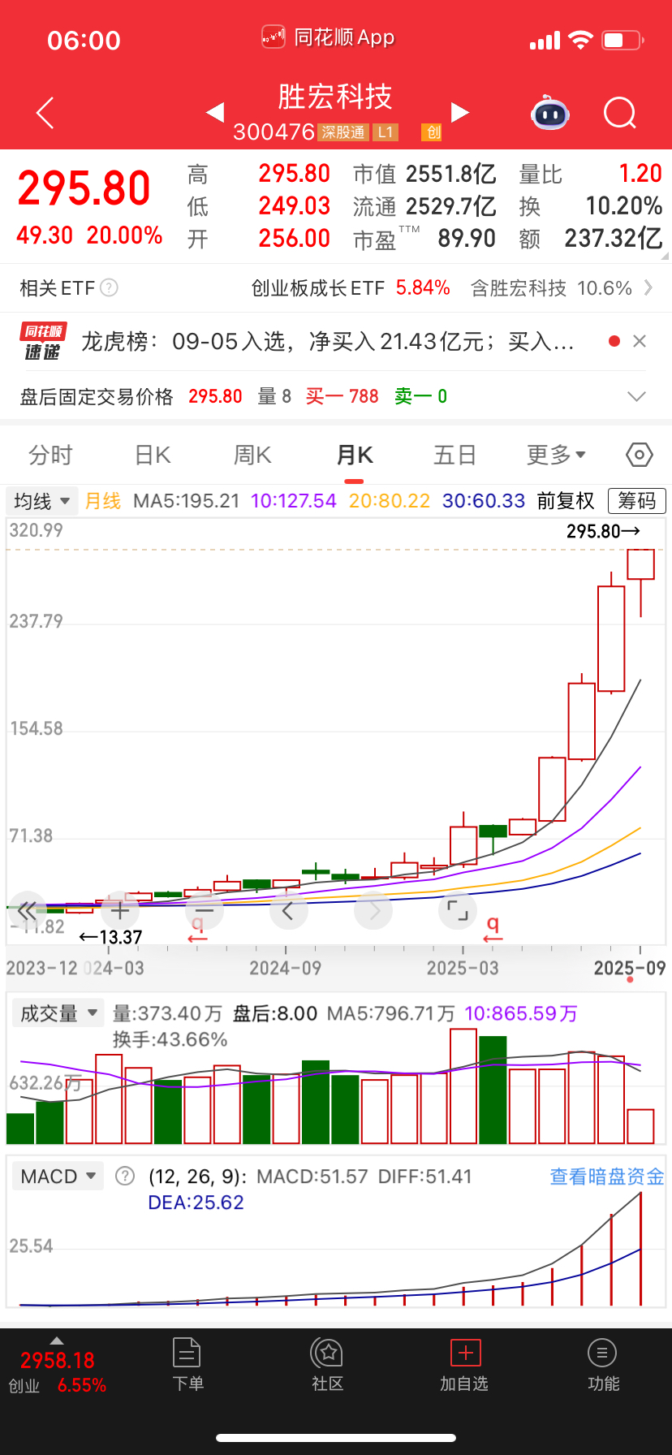
Task: Switch to 分时 chart tab
Action: click(x=50, y=455)
